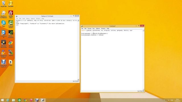Screen dimensions: 182x102
Task: Click the Python Shell window title icon
Action: [16, 16]
